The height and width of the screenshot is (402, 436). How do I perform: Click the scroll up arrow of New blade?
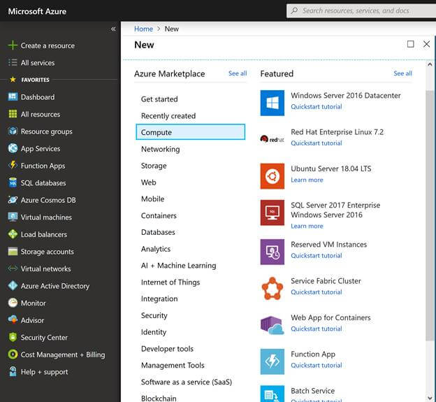430,64
